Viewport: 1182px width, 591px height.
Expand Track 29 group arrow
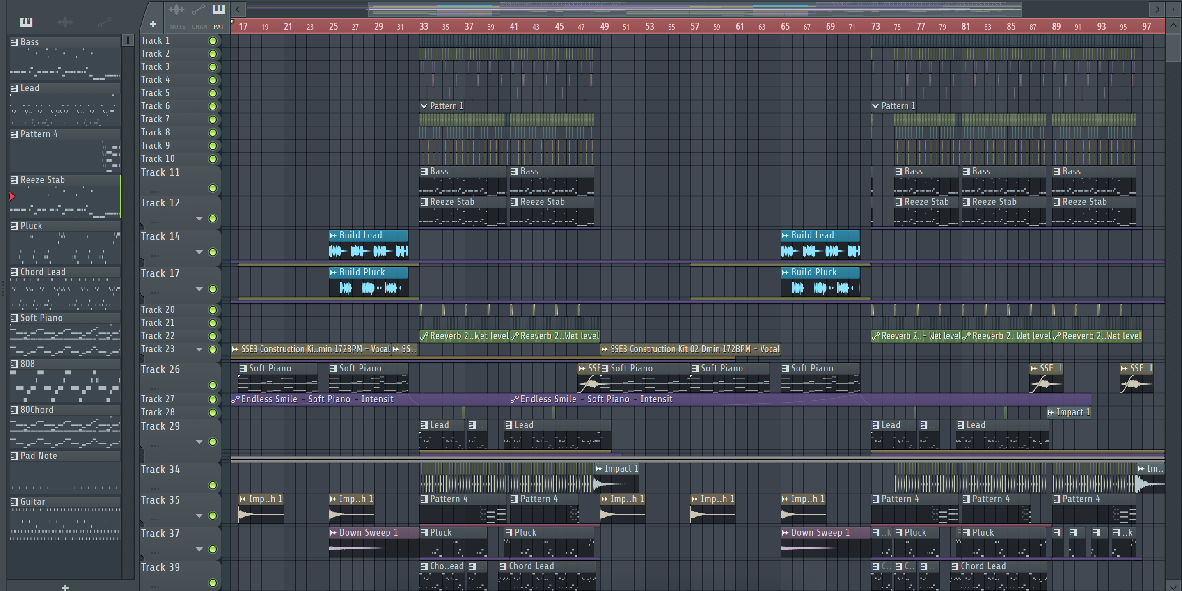(x=199, y=442)
